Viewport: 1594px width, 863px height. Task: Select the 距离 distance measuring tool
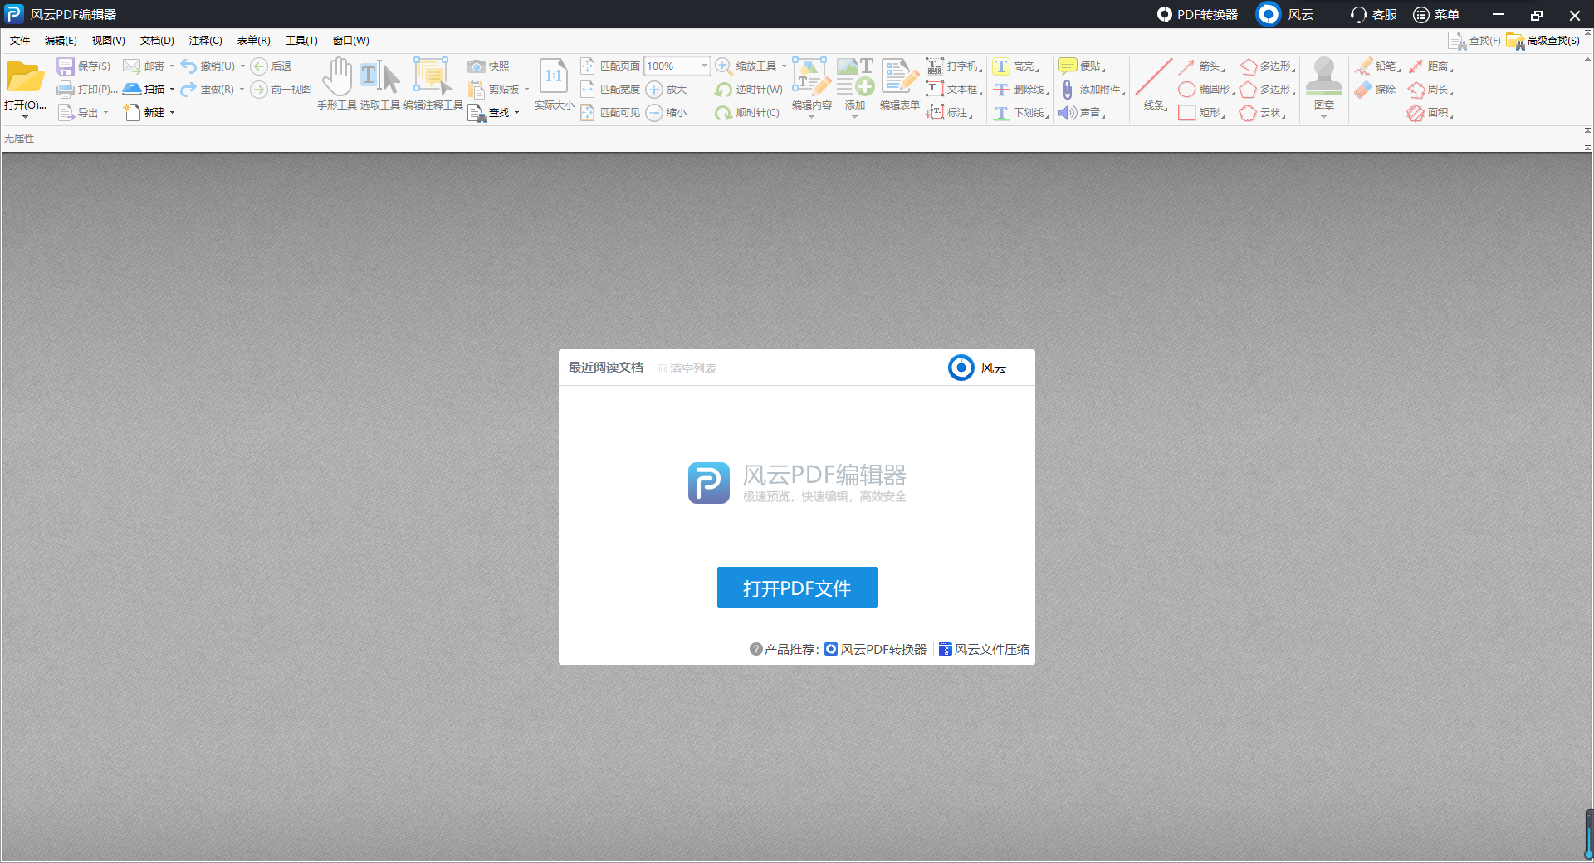point(1430,66)
